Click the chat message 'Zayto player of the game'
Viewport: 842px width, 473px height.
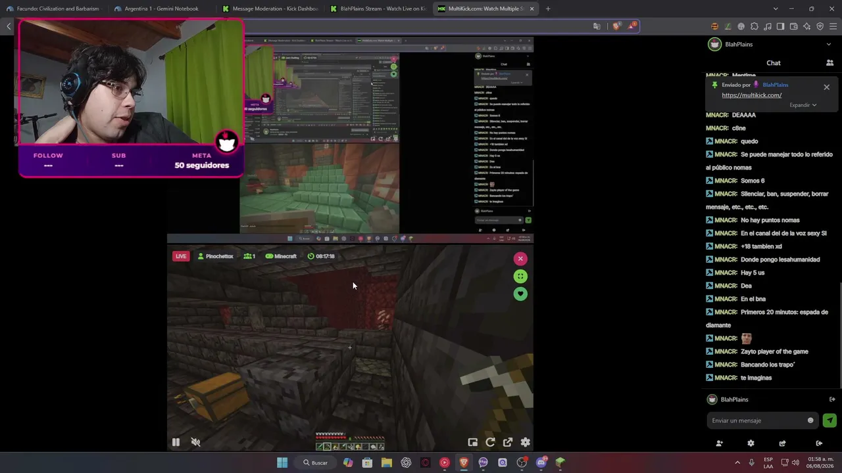point(774,351)
